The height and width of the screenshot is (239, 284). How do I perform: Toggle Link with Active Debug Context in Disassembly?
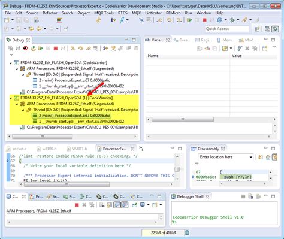tap(275, 157)
